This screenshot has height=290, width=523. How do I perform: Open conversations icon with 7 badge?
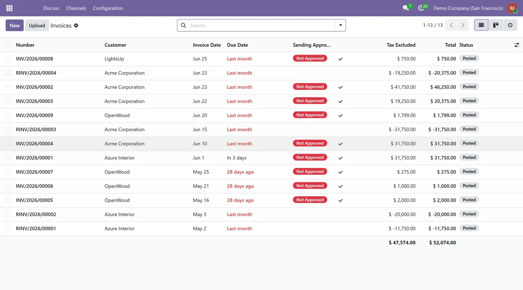click(x=407, y=8)
